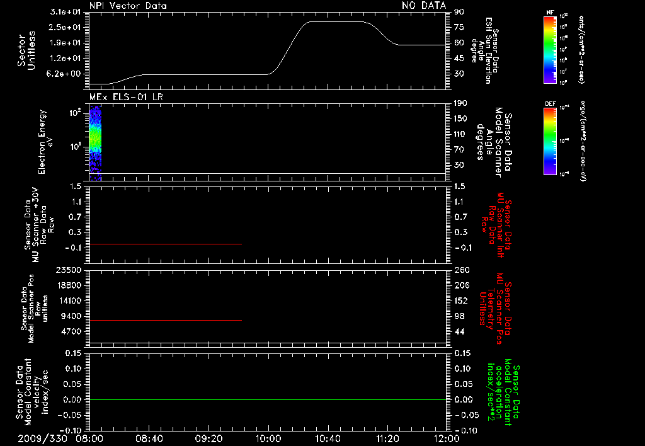Click the 'NF' label above color bar
Image resolution: width=645 pixels, height=446 pixels.
point(550,13)
